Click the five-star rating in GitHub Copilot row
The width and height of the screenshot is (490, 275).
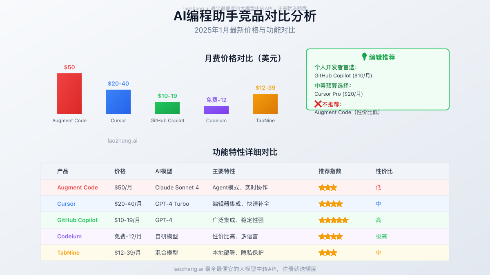[334, 220]
